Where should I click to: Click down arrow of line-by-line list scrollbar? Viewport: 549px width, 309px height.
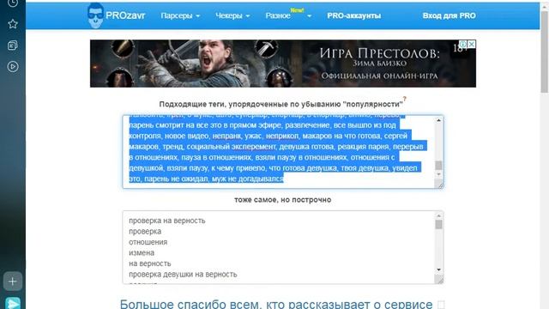pos(438,270)
